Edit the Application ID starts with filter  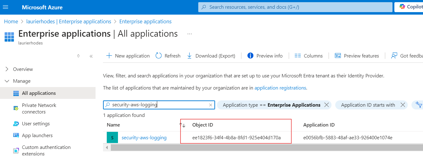(x=368, y=105)
